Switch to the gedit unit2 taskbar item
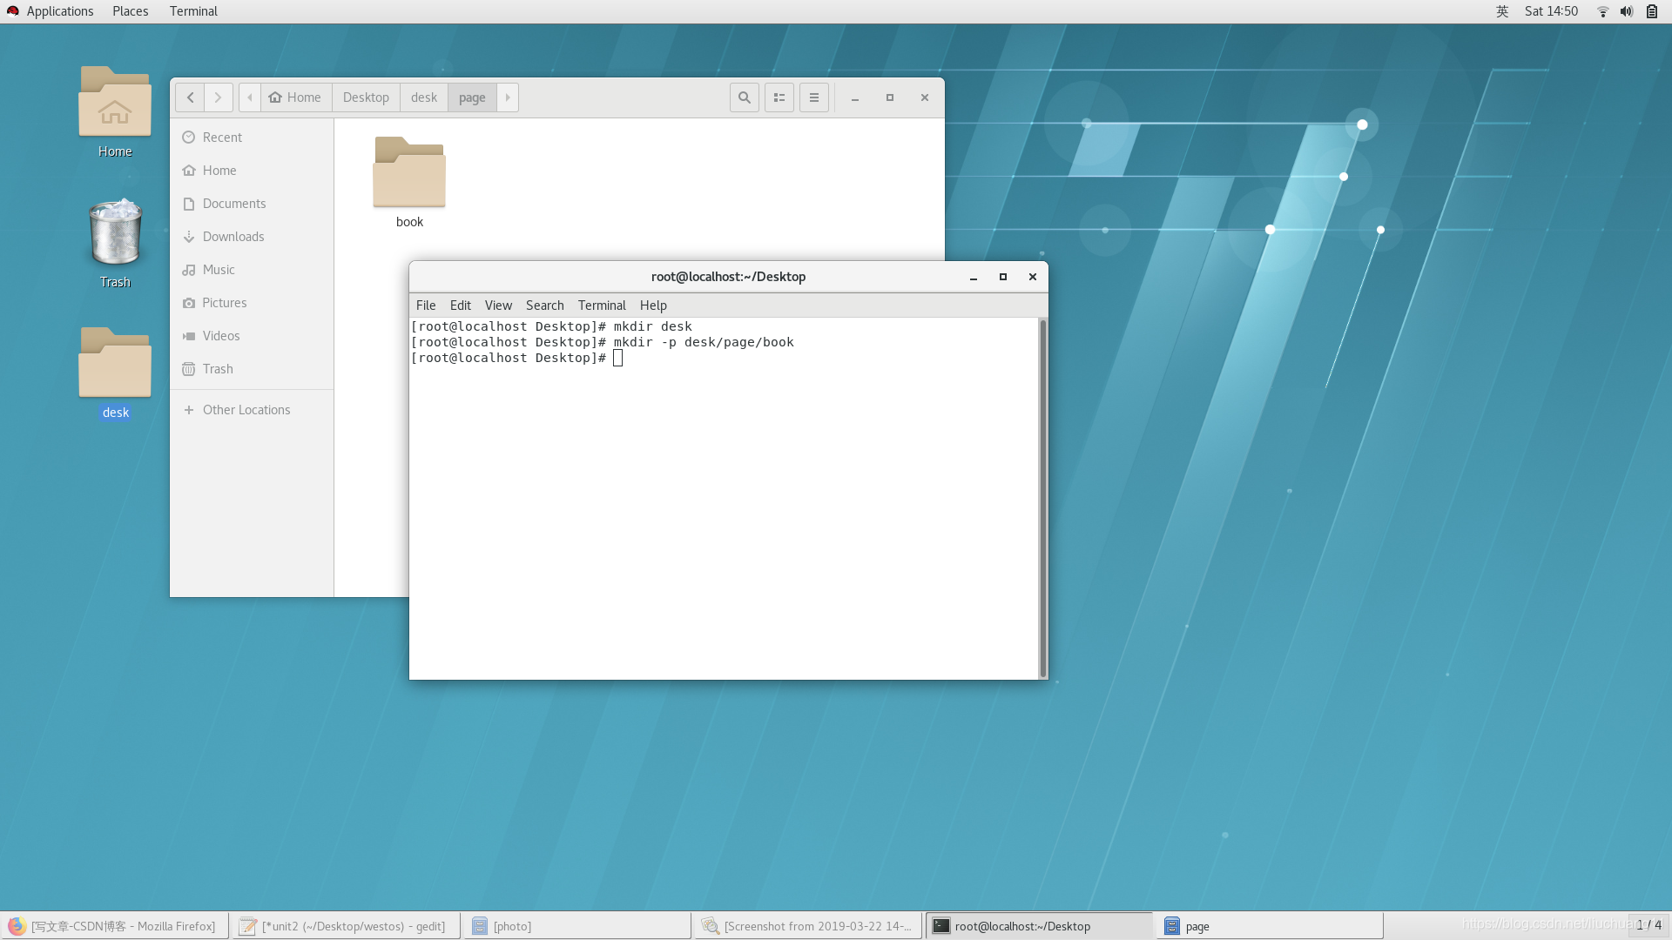Image resolution: width=1672 pixels, height=940 pixels. [x=346, y=926]
